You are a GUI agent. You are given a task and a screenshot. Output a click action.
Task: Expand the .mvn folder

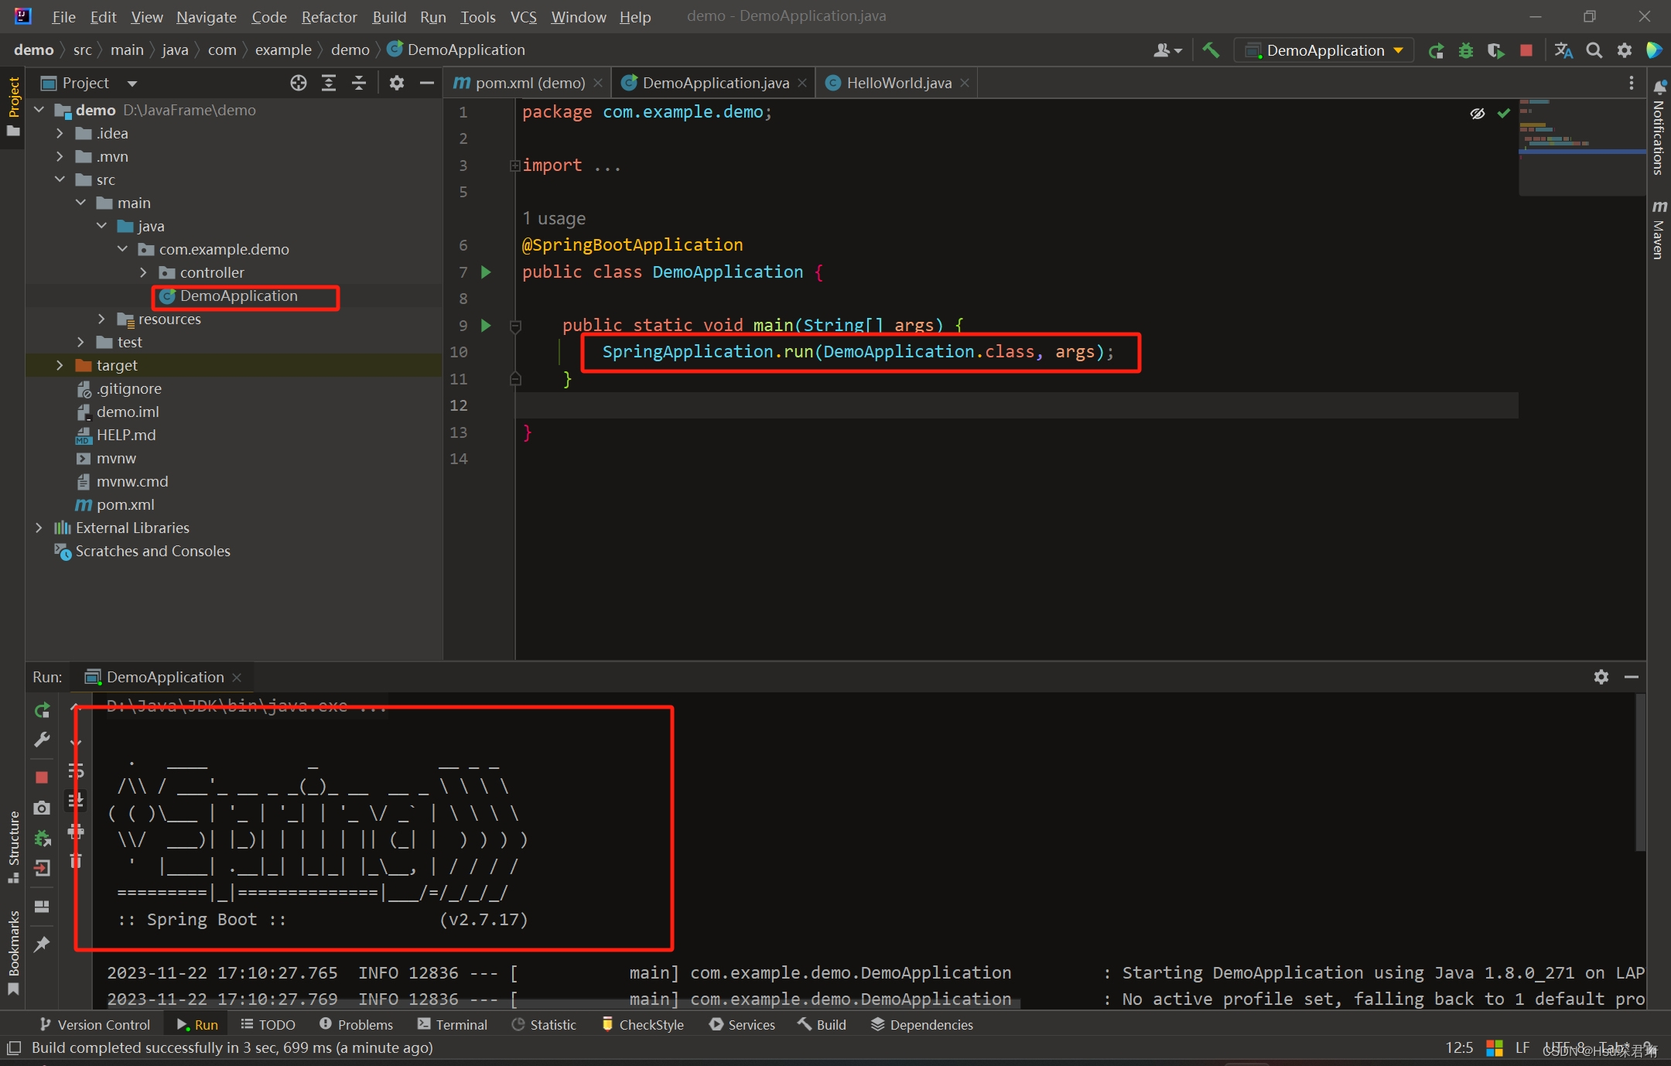tap(60, 156)
